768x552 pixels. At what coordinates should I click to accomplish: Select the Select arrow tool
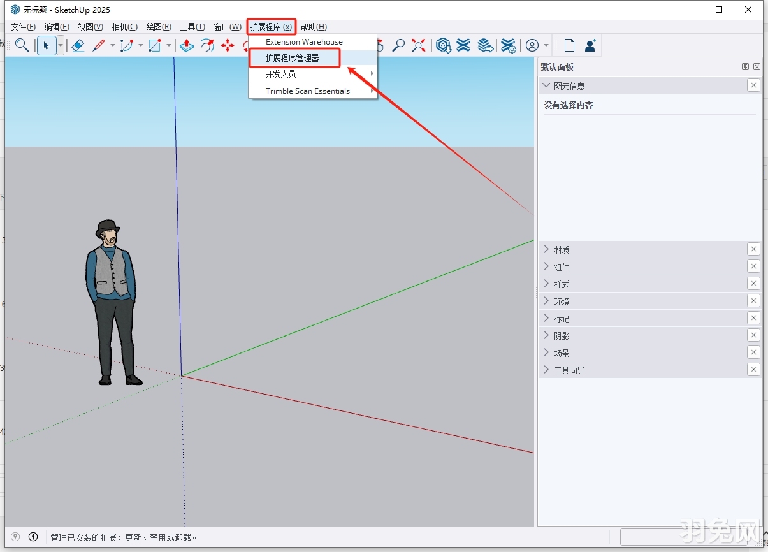[x=46, y=45]
